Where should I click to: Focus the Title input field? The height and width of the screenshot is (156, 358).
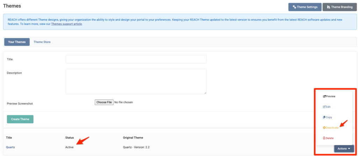click(136, 59)
